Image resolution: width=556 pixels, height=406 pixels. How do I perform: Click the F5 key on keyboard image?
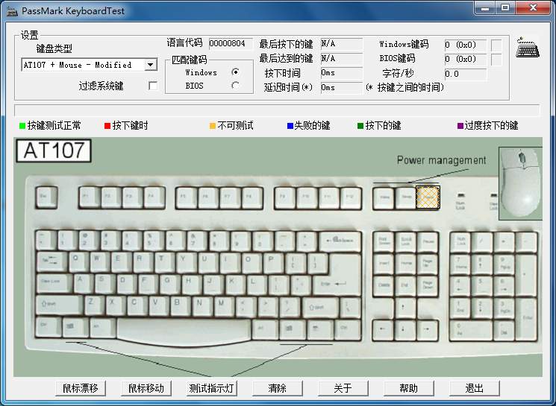(186, 197)
